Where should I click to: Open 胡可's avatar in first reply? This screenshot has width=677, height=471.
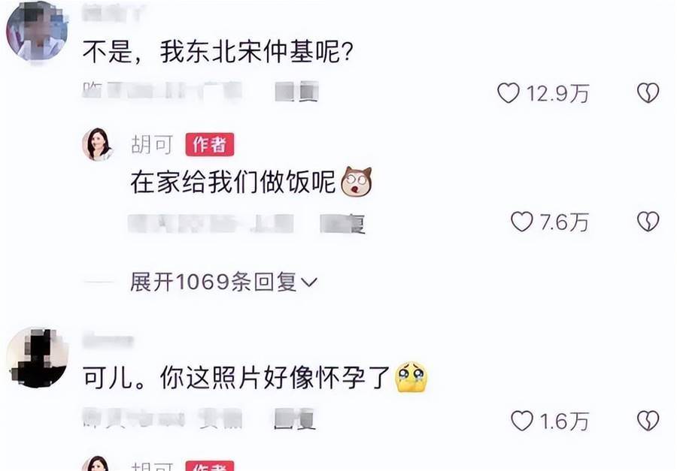click(x=97, y=144)
